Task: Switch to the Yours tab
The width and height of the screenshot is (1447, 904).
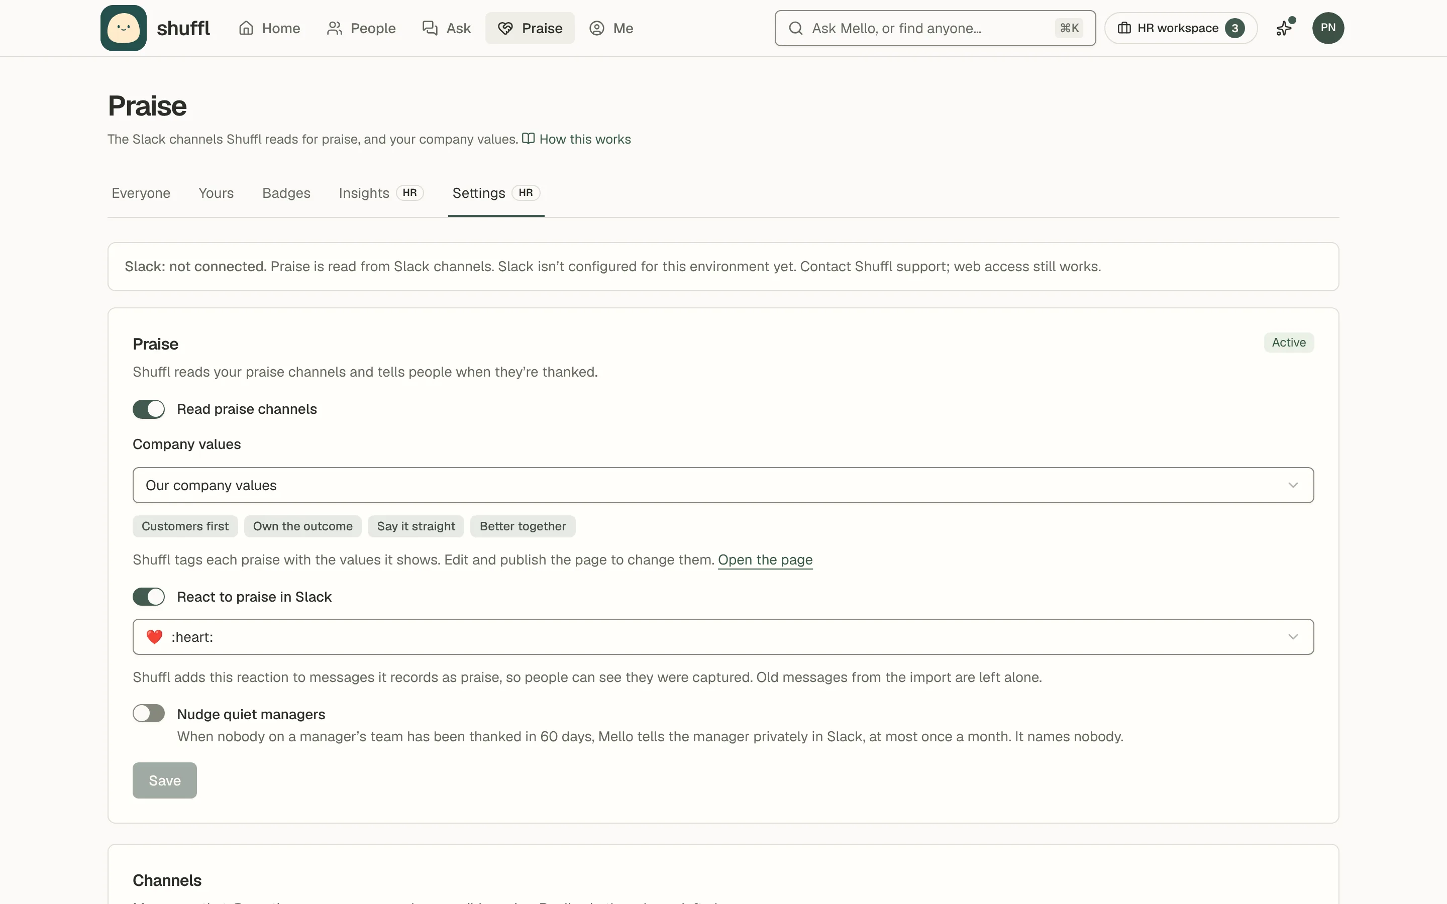Action: pyautogui.click(x=216, y=193)
